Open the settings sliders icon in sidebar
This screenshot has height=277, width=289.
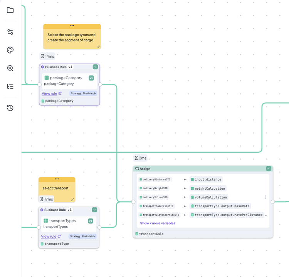pos(10,32)
